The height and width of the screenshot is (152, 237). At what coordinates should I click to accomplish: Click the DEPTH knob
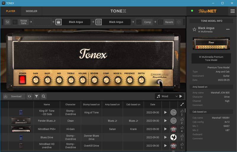pos(141,80)
